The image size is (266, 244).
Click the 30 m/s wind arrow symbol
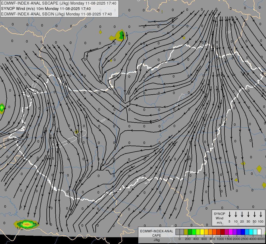[x=248, y=214]
